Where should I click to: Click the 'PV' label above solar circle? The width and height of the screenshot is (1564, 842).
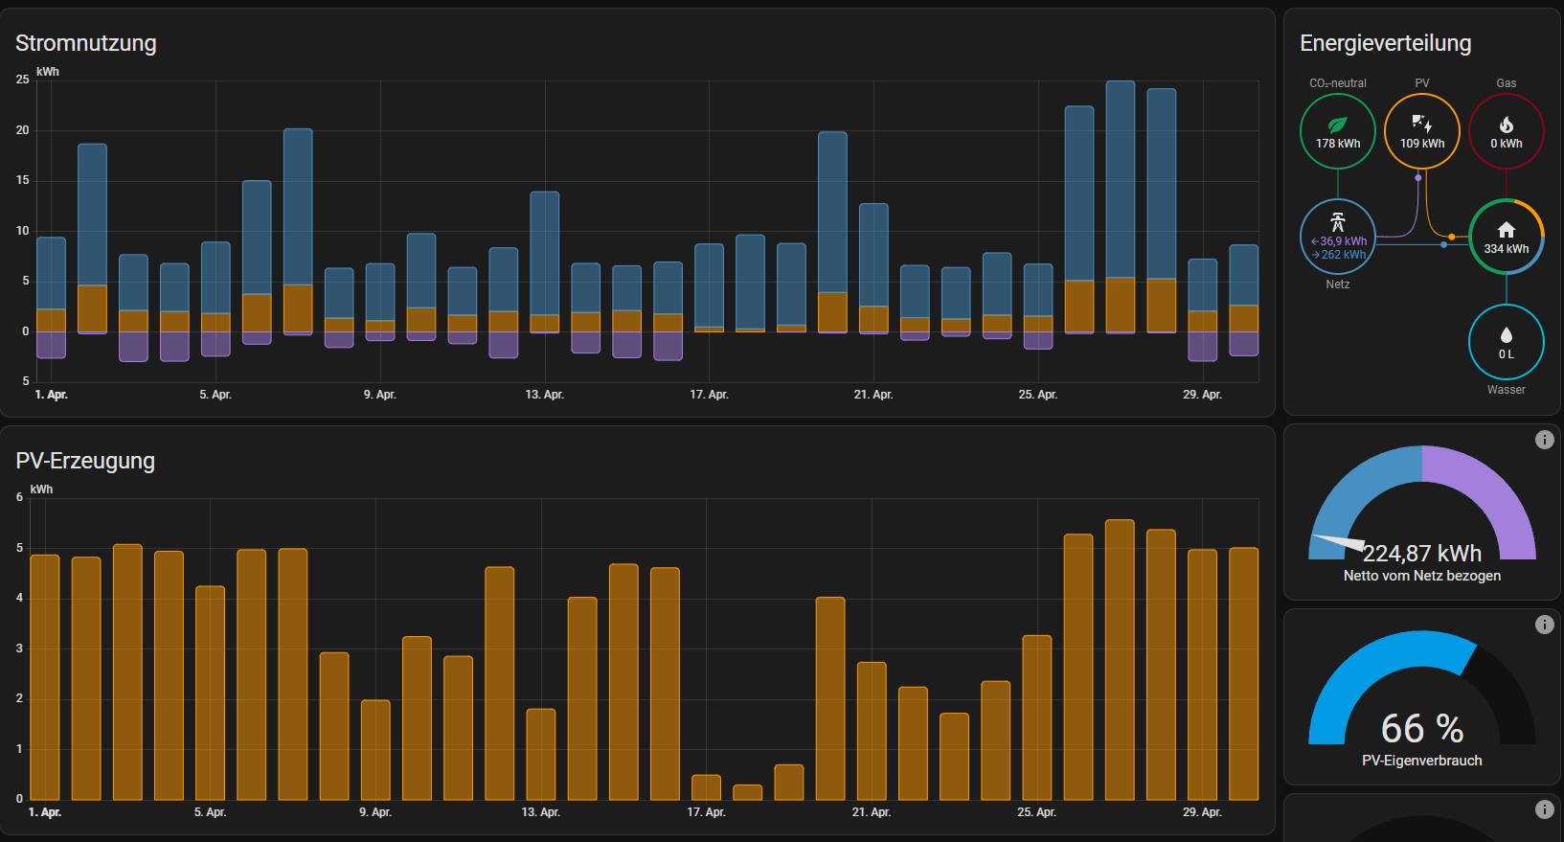[1422, 83]
